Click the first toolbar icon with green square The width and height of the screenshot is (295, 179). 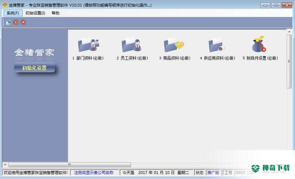pos(8,23)
